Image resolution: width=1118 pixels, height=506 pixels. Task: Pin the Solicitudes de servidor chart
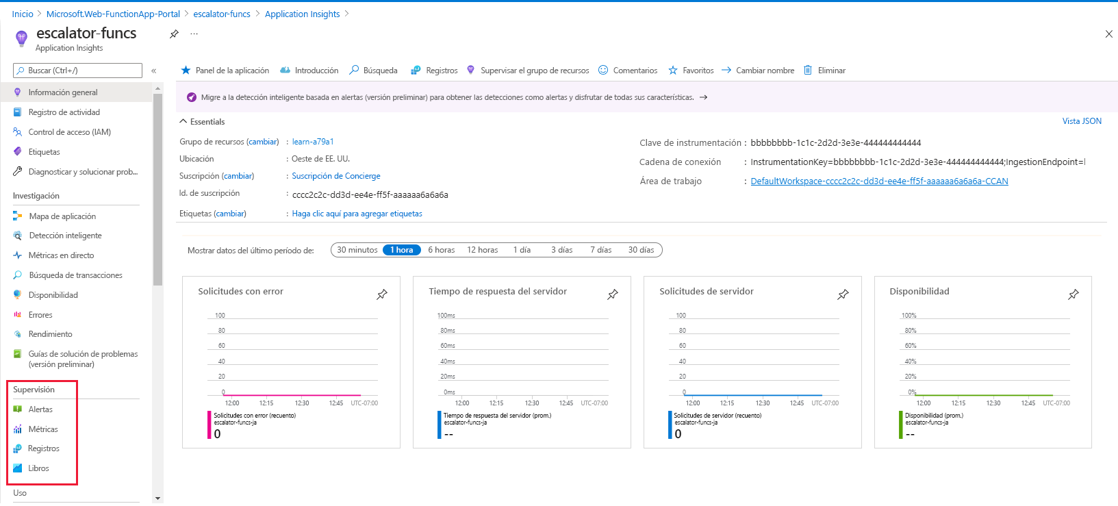point(843,294)
